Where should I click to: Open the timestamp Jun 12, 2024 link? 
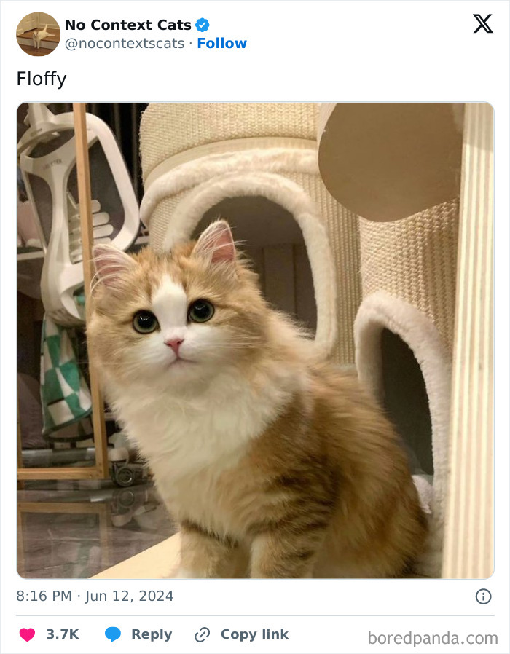[x=95, y=596]
